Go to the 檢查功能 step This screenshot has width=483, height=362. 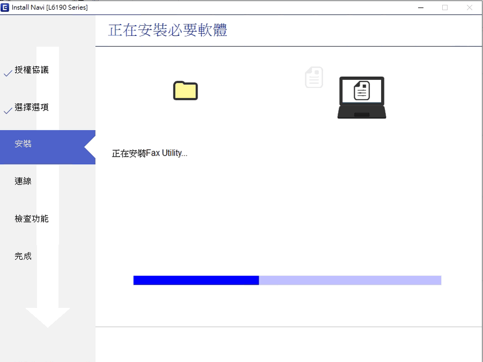pos(32,219)
